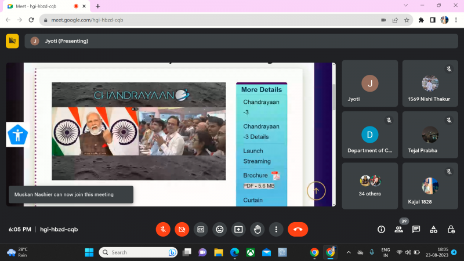This screenshot has height=261, width=464.
Task: Click the address bar URL
Action: (x=87, y=20)
